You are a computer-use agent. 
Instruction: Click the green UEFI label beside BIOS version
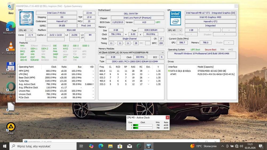point(158,22)
